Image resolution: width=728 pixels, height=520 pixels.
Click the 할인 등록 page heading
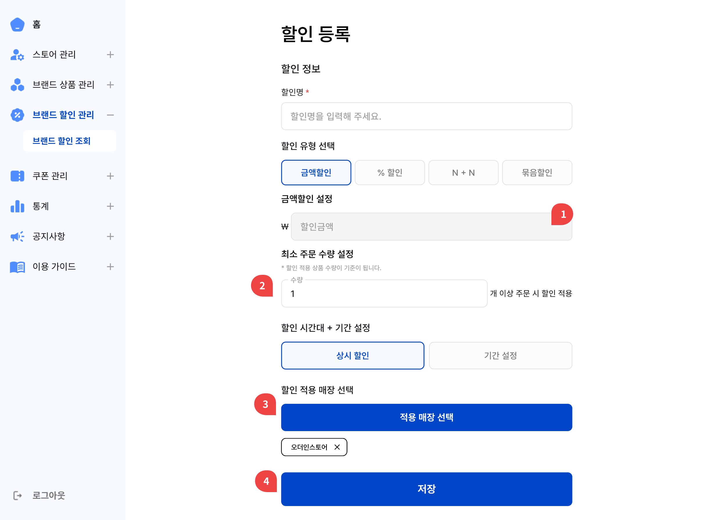coord(316,34)
